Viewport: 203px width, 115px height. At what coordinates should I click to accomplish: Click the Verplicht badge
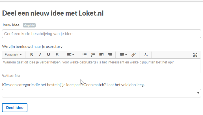coord(29,25)
